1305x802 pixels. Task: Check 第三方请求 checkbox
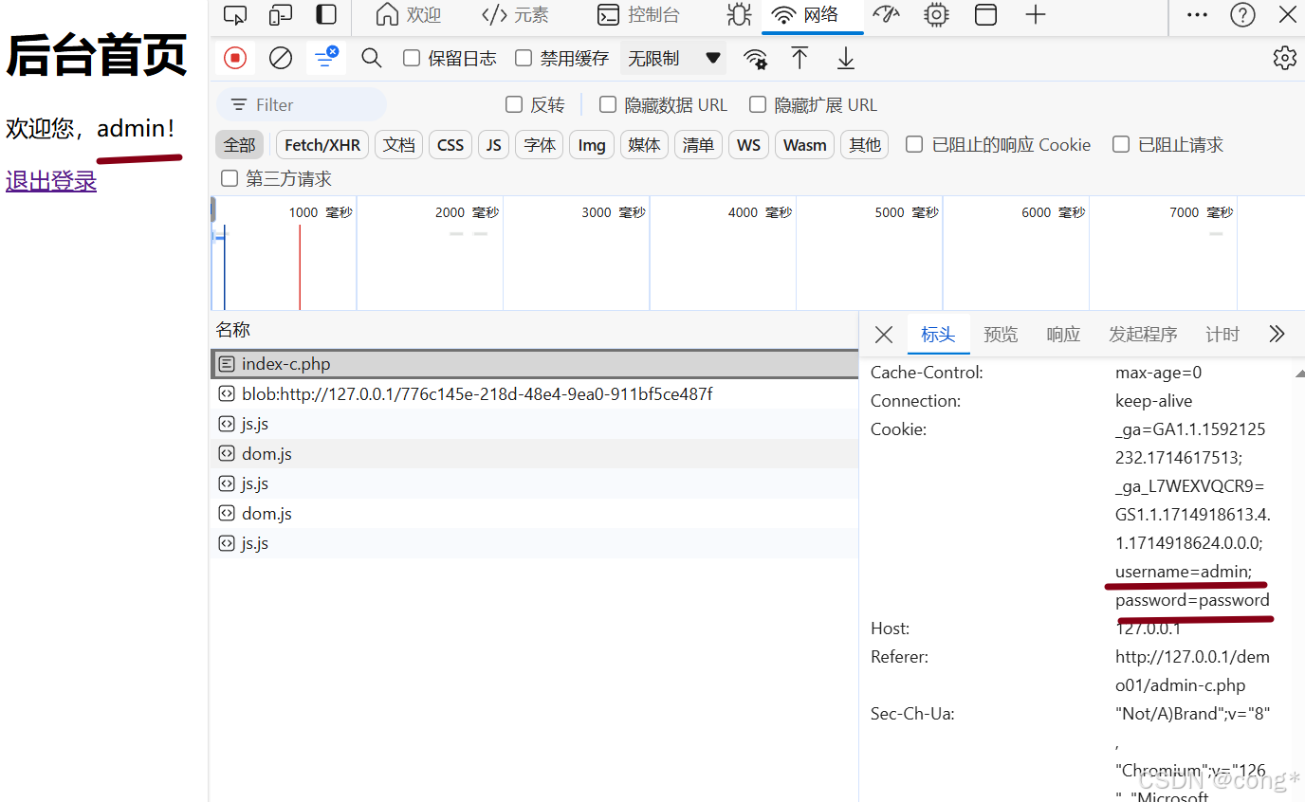click(x=229, y=178)
